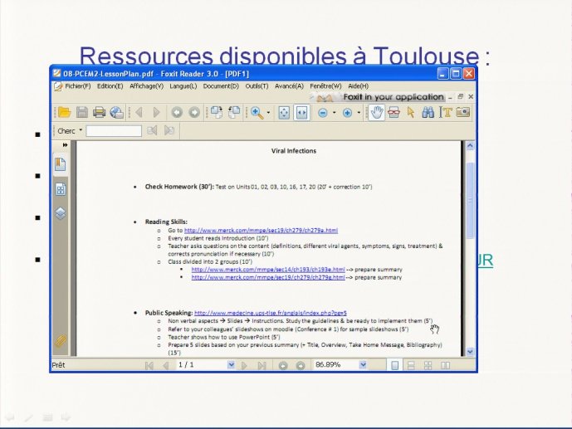Screen dimensions: 572x429
Task: Click status bar Next view round arrow
Action: click(301, 365)
